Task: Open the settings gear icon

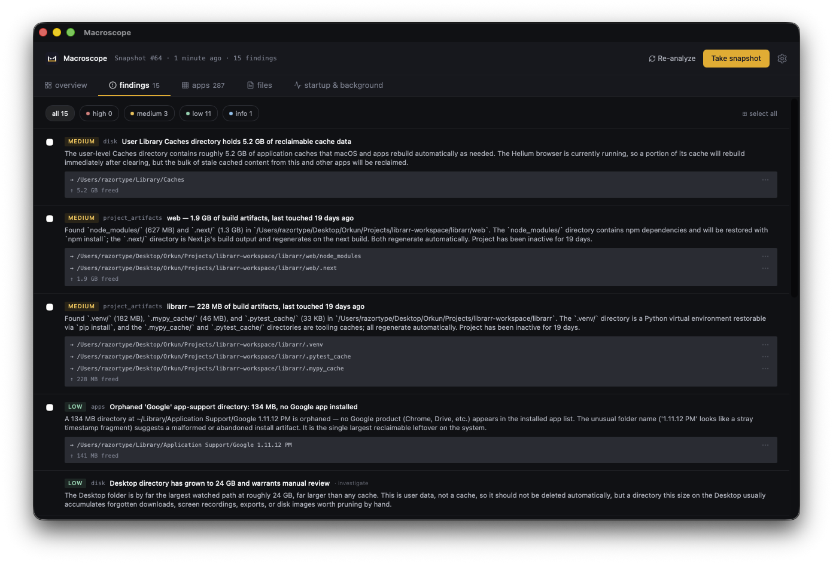Action: coord(782,59)
